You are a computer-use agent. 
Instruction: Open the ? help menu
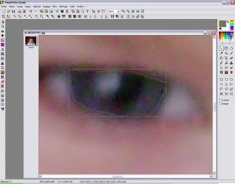[x=86, y=7]
